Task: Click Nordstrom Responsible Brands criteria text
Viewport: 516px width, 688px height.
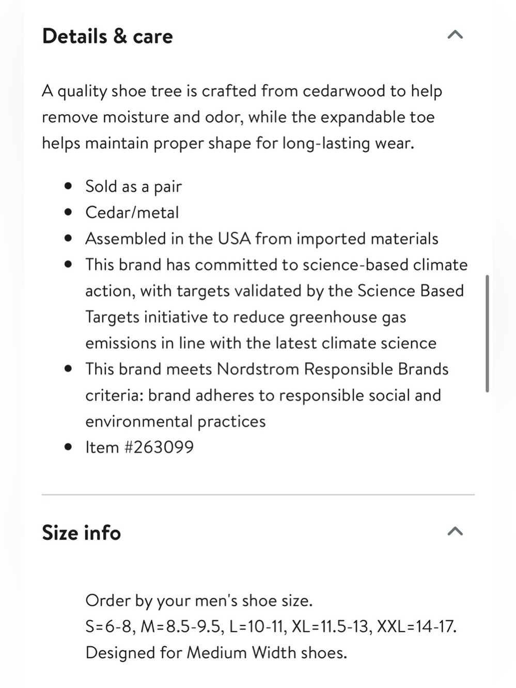Action: (267, 395)
